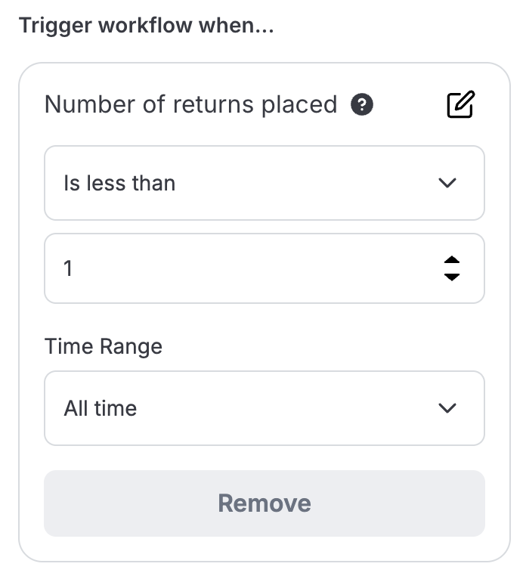Click the blank middle of the Time Range select box

[x=287, y=408]
